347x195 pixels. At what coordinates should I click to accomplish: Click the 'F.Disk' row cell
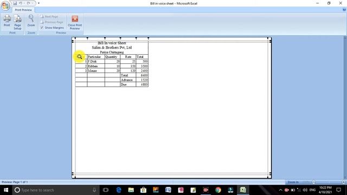click(96, 61)
